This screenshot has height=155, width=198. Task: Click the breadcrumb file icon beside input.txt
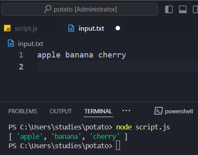pos(11,43)
